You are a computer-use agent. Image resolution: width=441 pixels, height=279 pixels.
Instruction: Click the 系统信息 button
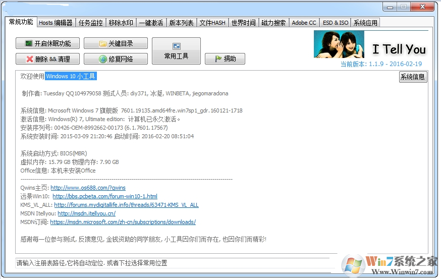coord(413,77)
